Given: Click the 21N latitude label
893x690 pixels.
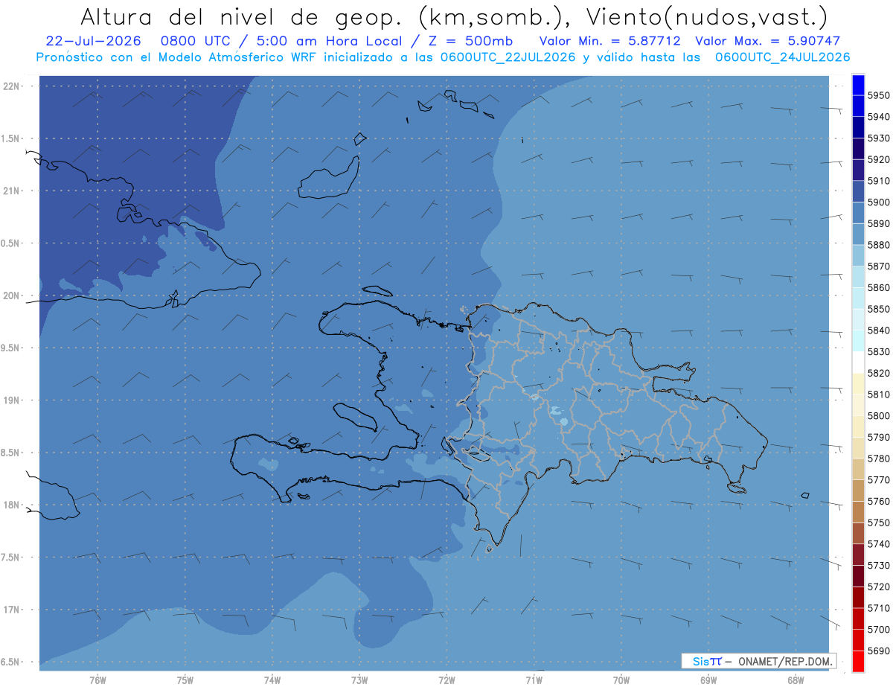Looking at the screenshot, I should (12, 191).
